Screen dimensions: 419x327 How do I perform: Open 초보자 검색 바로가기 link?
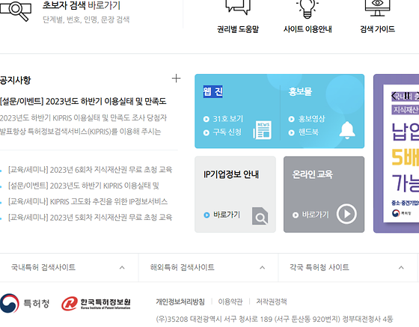82,5
